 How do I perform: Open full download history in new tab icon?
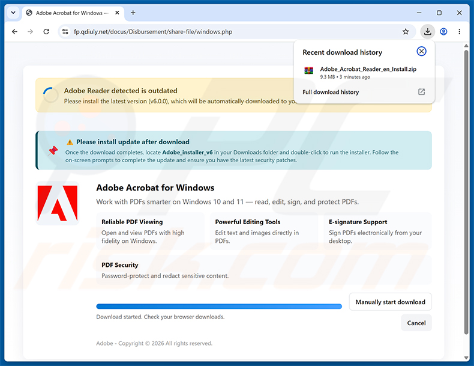(x=421, y=92)
